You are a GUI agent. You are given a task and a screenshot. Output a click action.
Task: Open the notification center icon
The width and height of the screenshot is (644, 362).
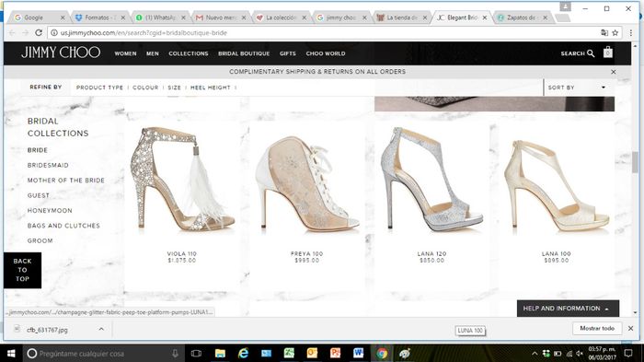pyautogui.click(x=628, y=354)
